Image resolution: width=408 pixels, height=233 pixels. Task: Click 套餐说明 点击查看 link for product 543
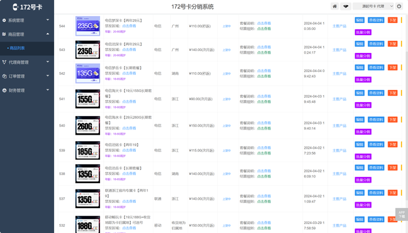click(264, 47)
